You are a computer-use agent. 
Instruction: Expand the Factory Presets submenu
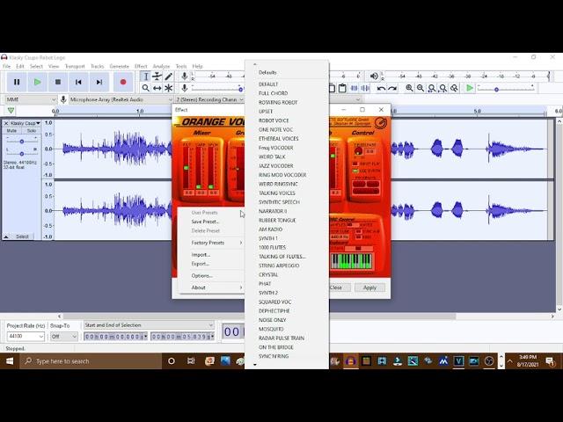click(216, 243)
